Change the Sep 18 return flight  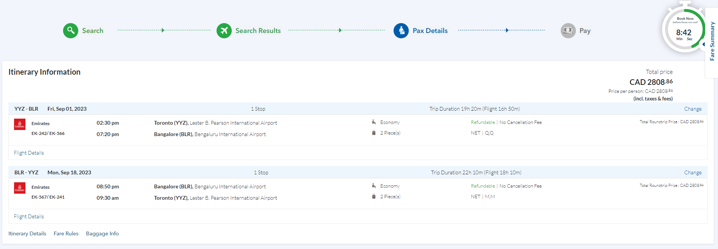[693, 172]
